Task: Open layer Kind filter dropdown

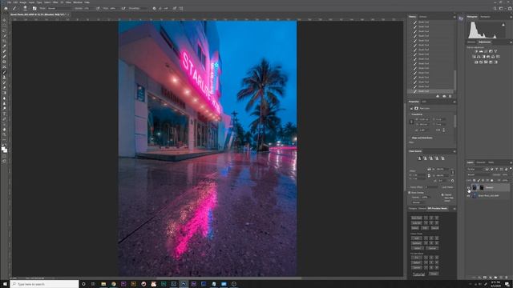Action: point(475,169)
